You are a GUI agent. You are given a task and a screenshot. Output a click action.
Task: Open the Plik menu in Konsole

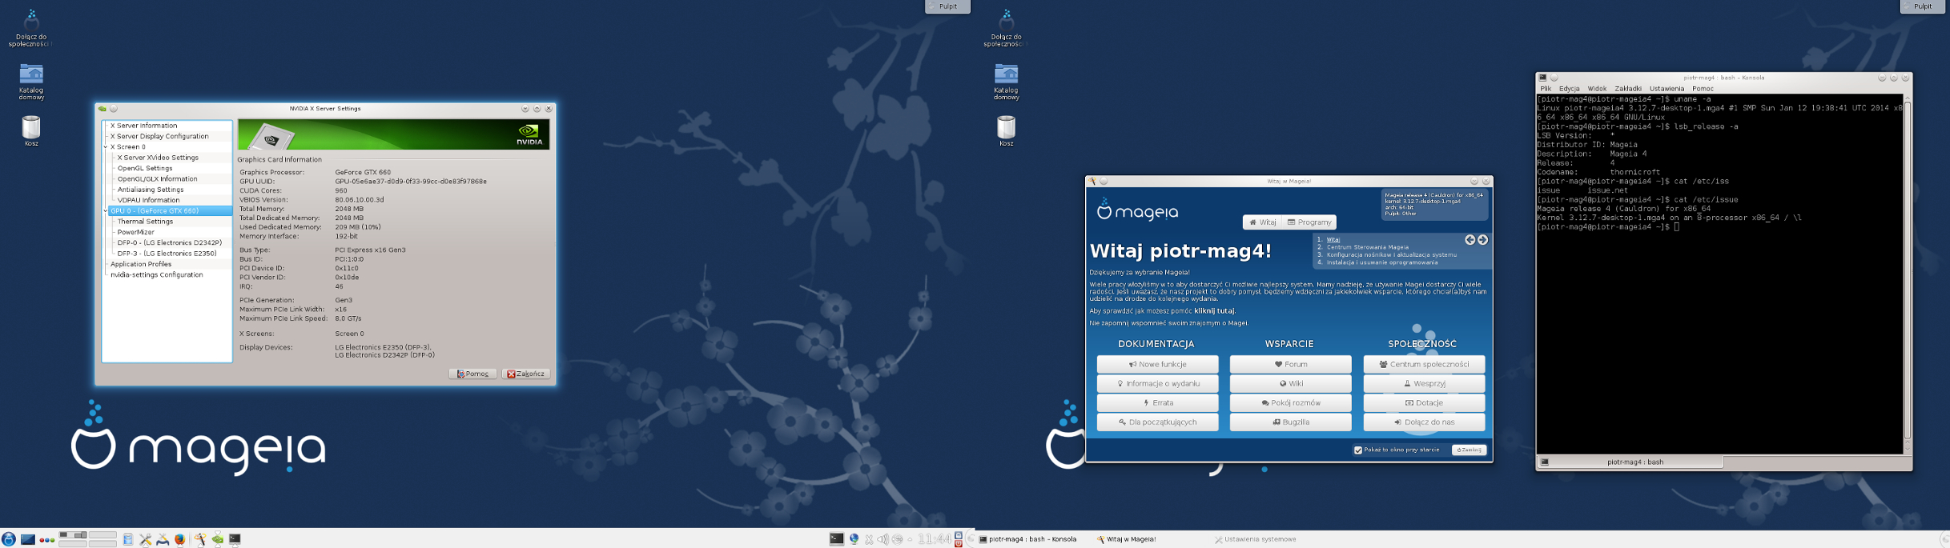click(x=1546, y=89)
